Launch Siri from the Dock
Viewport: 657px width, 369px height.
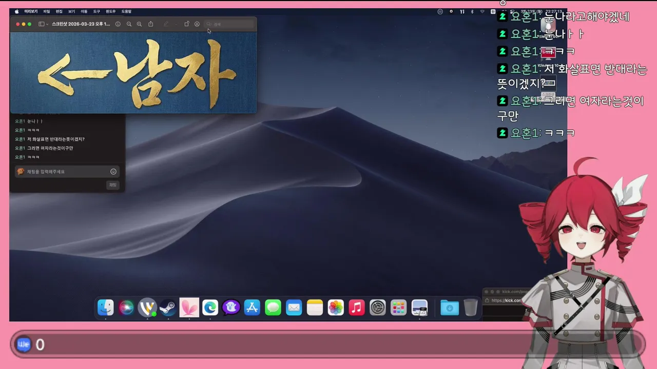pos(126,307)
